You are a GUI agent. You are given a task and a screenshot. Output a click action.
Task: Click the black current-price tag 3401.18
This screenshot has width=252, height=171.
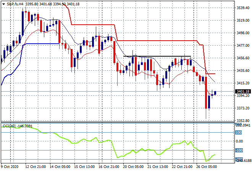[x=243, y=92]
